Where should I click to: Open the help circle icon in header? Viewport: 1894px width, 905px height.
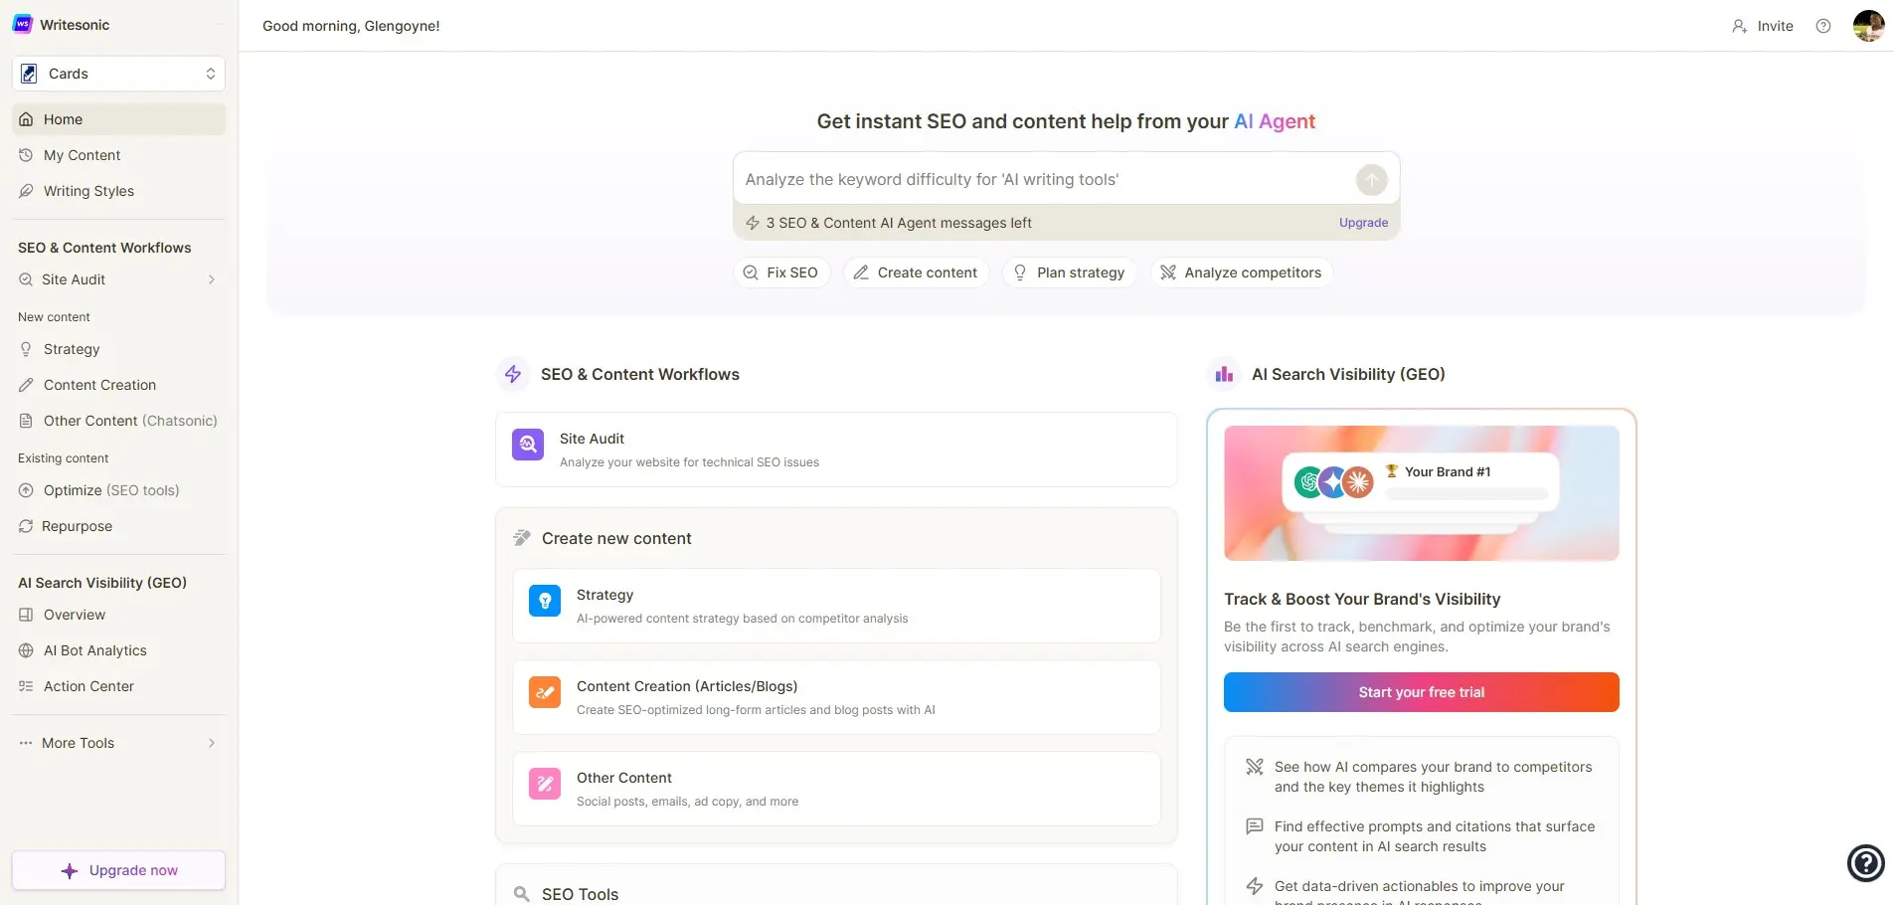click(1823, 26)
